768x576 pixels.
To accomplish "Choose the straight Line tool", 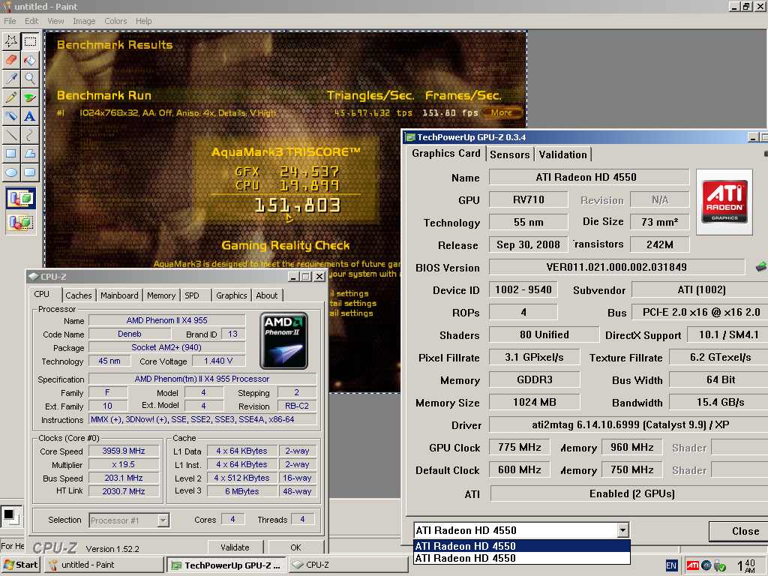I will click(11, 135).
